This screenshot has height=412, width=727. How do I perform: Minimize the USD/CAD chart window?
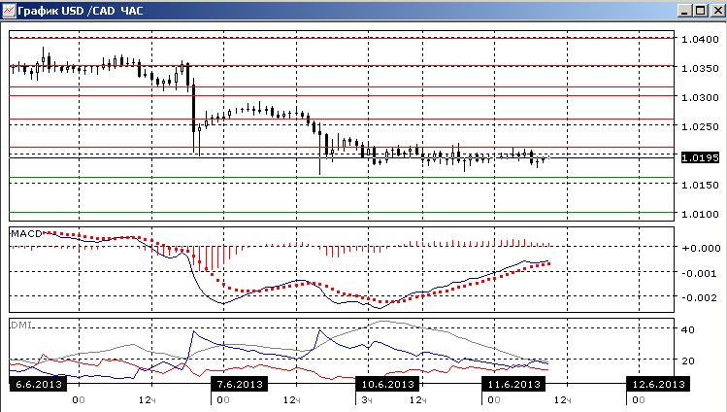[685, 11]
